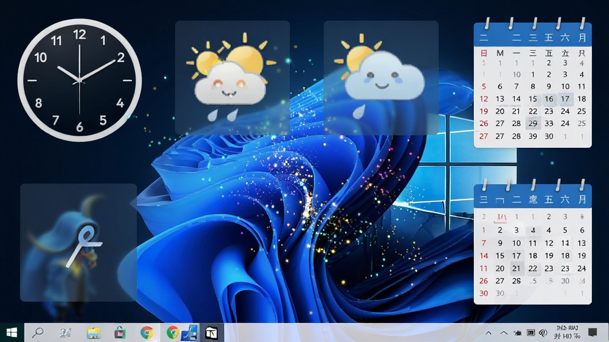609x342 pixels.
Task: Choose date 22 in the lower calendar
Action: pos(533,268)
